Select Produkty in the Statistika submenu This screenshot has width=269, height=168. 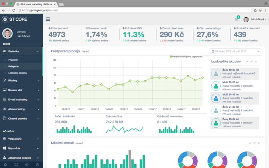[13, 60]
